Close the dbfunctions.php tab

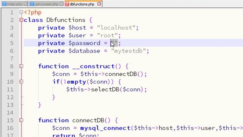99,4
